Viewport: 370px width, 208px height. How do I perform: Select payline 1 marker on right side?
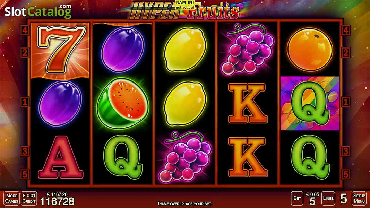click(x=346, y=102)
